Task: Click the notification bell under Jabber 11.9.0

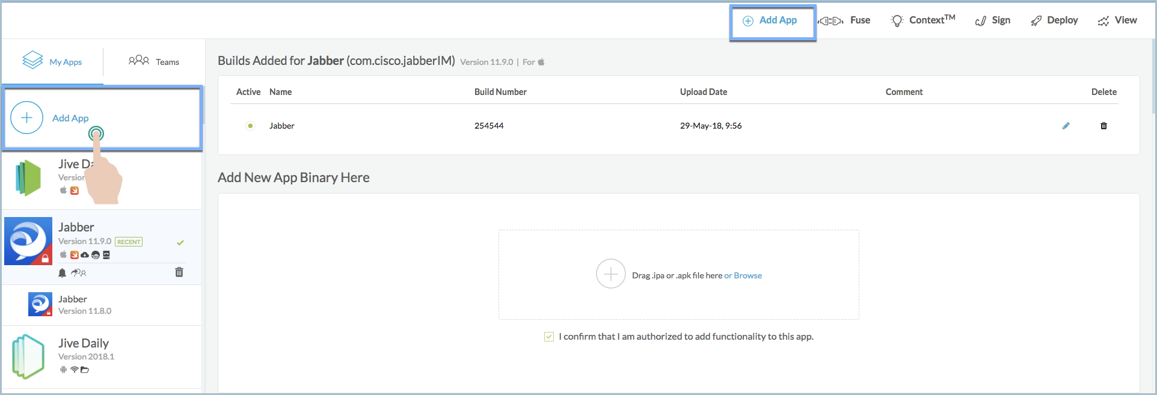Action: tap(62, 273)
